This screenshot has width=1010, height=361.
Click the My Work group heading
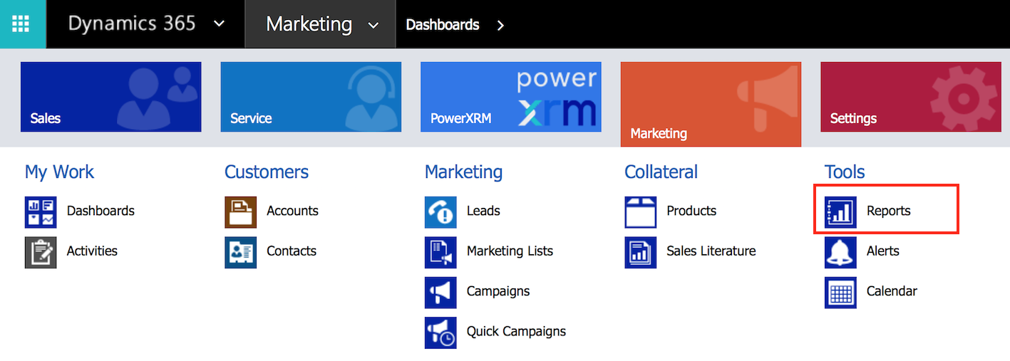pos(59,172)
